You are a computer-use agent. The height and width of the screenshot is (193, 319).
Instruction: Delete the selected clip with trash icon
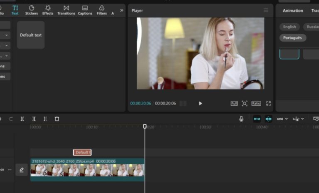point(57,119)
